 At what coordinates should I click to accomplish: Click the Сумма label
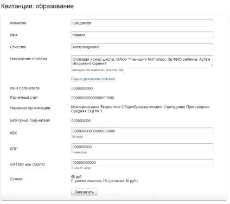pos(16,179)
